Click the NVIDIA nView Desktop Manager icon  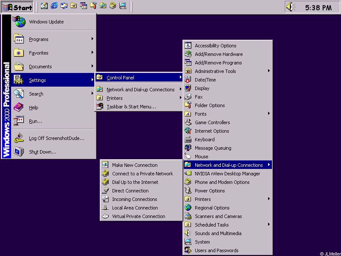point(188,174)
